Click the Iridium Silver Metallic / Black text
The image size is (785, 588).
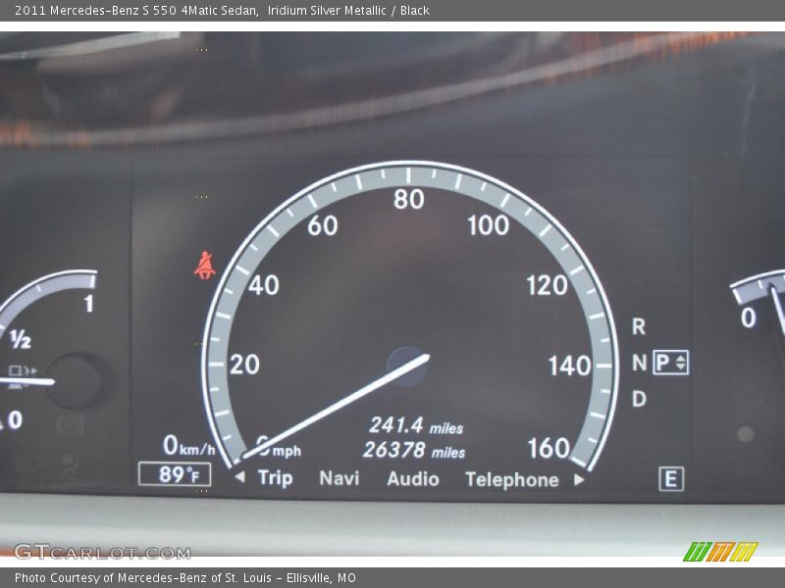tap(348, 11)
